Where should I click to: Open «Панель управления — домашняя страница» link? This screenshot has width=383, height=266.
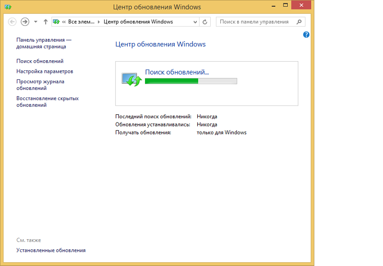(44, 43)
